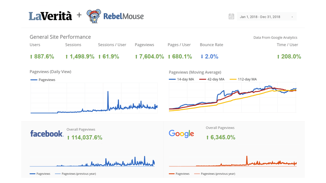Click the green arrow by Google 6,345.0%
The image size is (326, 183).
(208, 137)
